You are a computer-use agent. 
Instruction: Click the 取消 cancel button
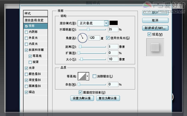[155, 20]
